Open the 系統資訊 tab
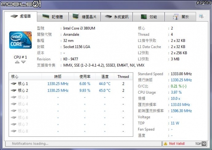Screen dimensions: 212x150 click(117, 17)
